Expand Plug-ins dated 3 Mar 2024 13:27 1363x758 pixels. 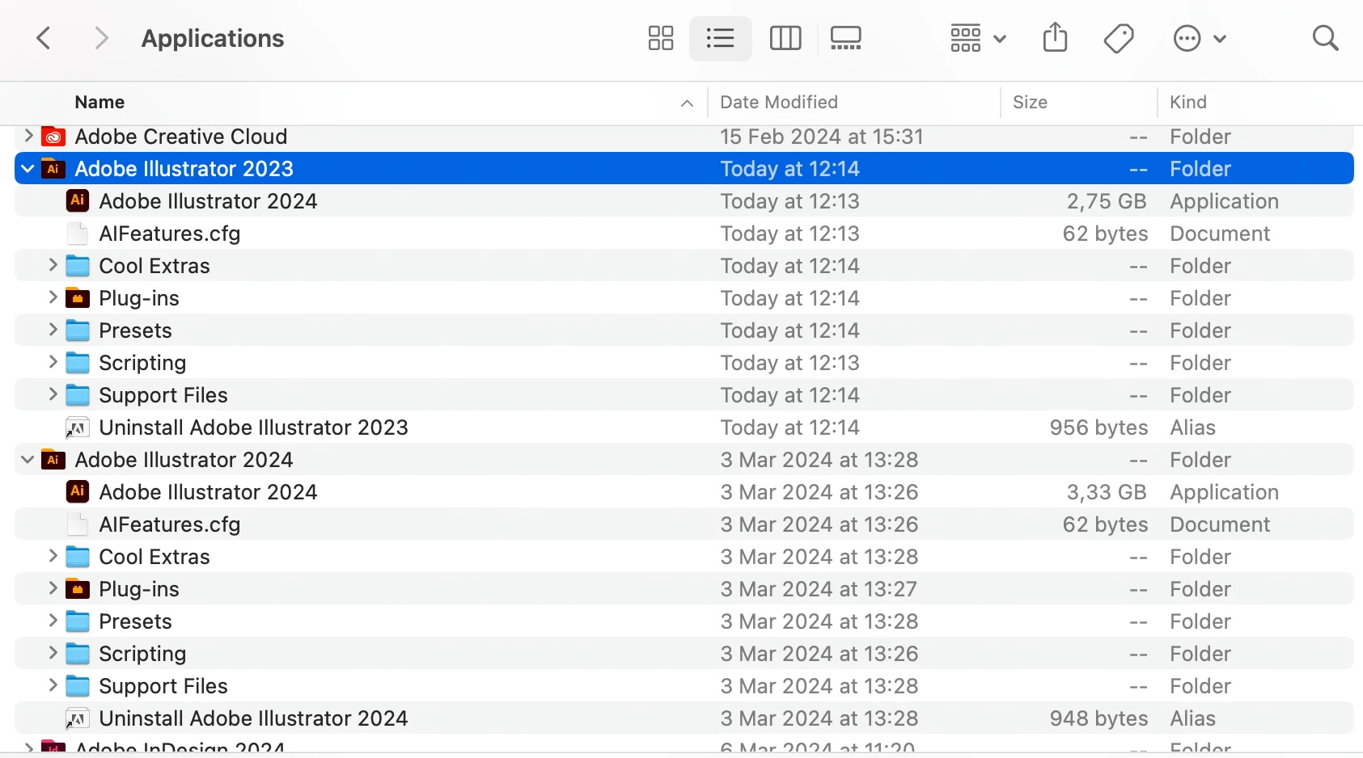point(53,588)
